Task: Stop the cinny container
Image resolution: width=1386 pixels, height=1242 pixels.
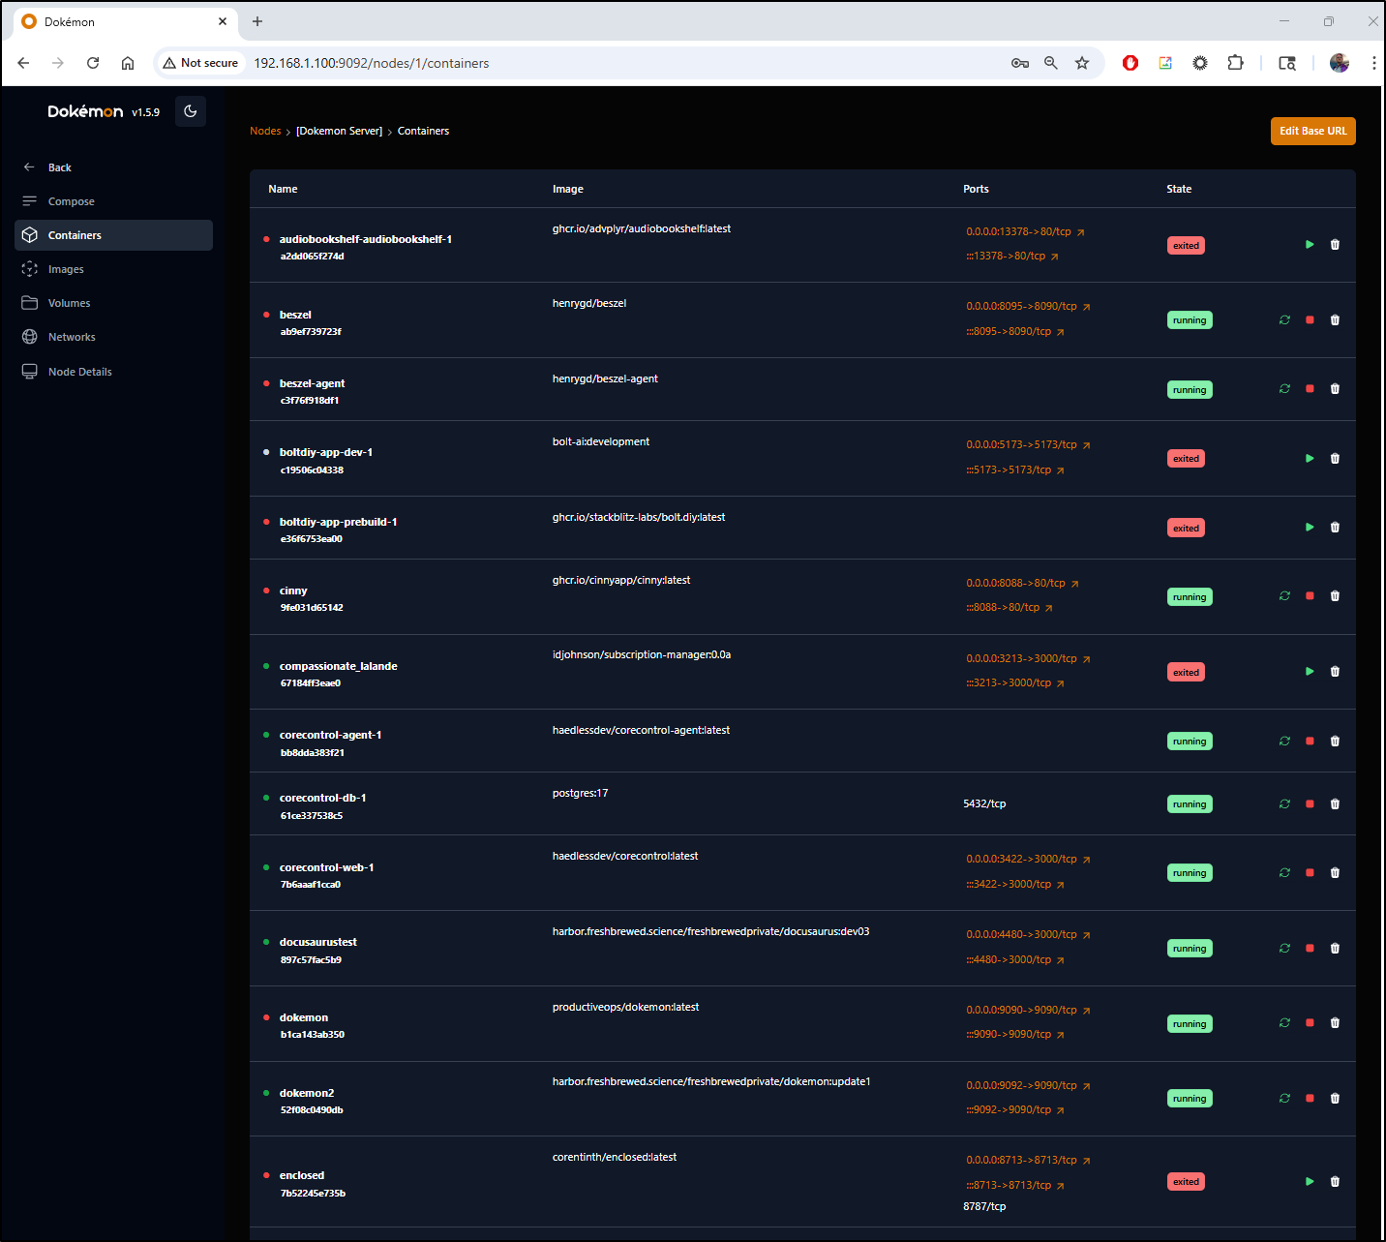Action: tap(1310, 596)
